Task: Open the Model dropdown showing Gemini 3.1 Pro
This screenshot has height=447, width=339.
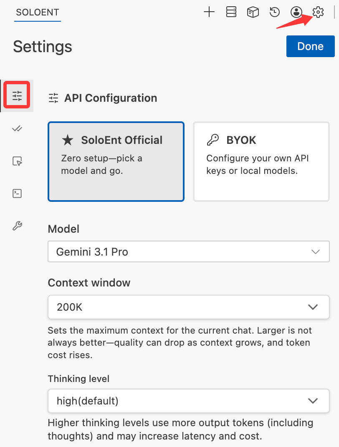Action: 189,251
